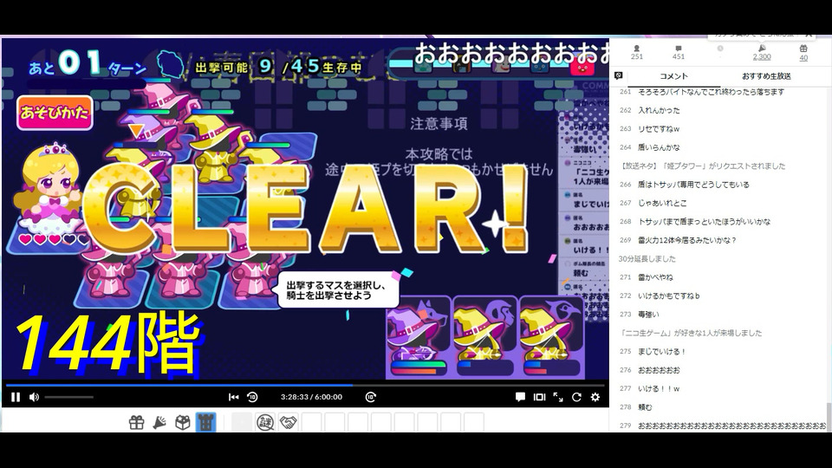Click the 3:28:33 / 6:00:00 time display
Screen dimensions: 832x468
coord(311,397)
